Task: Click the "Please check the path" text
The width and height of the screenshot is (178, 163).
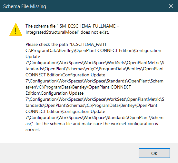Action: click(x=47, y=44)
